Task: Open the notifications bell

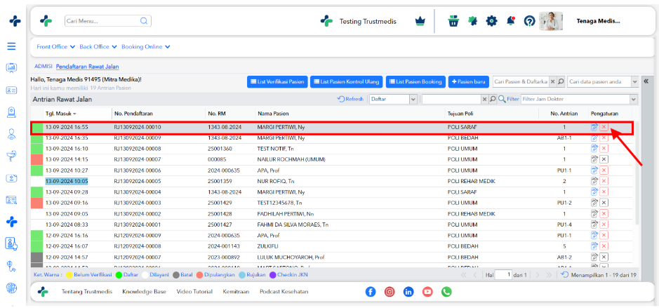Action: (511, 21)
